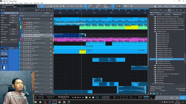Click the Record button in transport
Screen dimensions: 186x104
(93, 97)
